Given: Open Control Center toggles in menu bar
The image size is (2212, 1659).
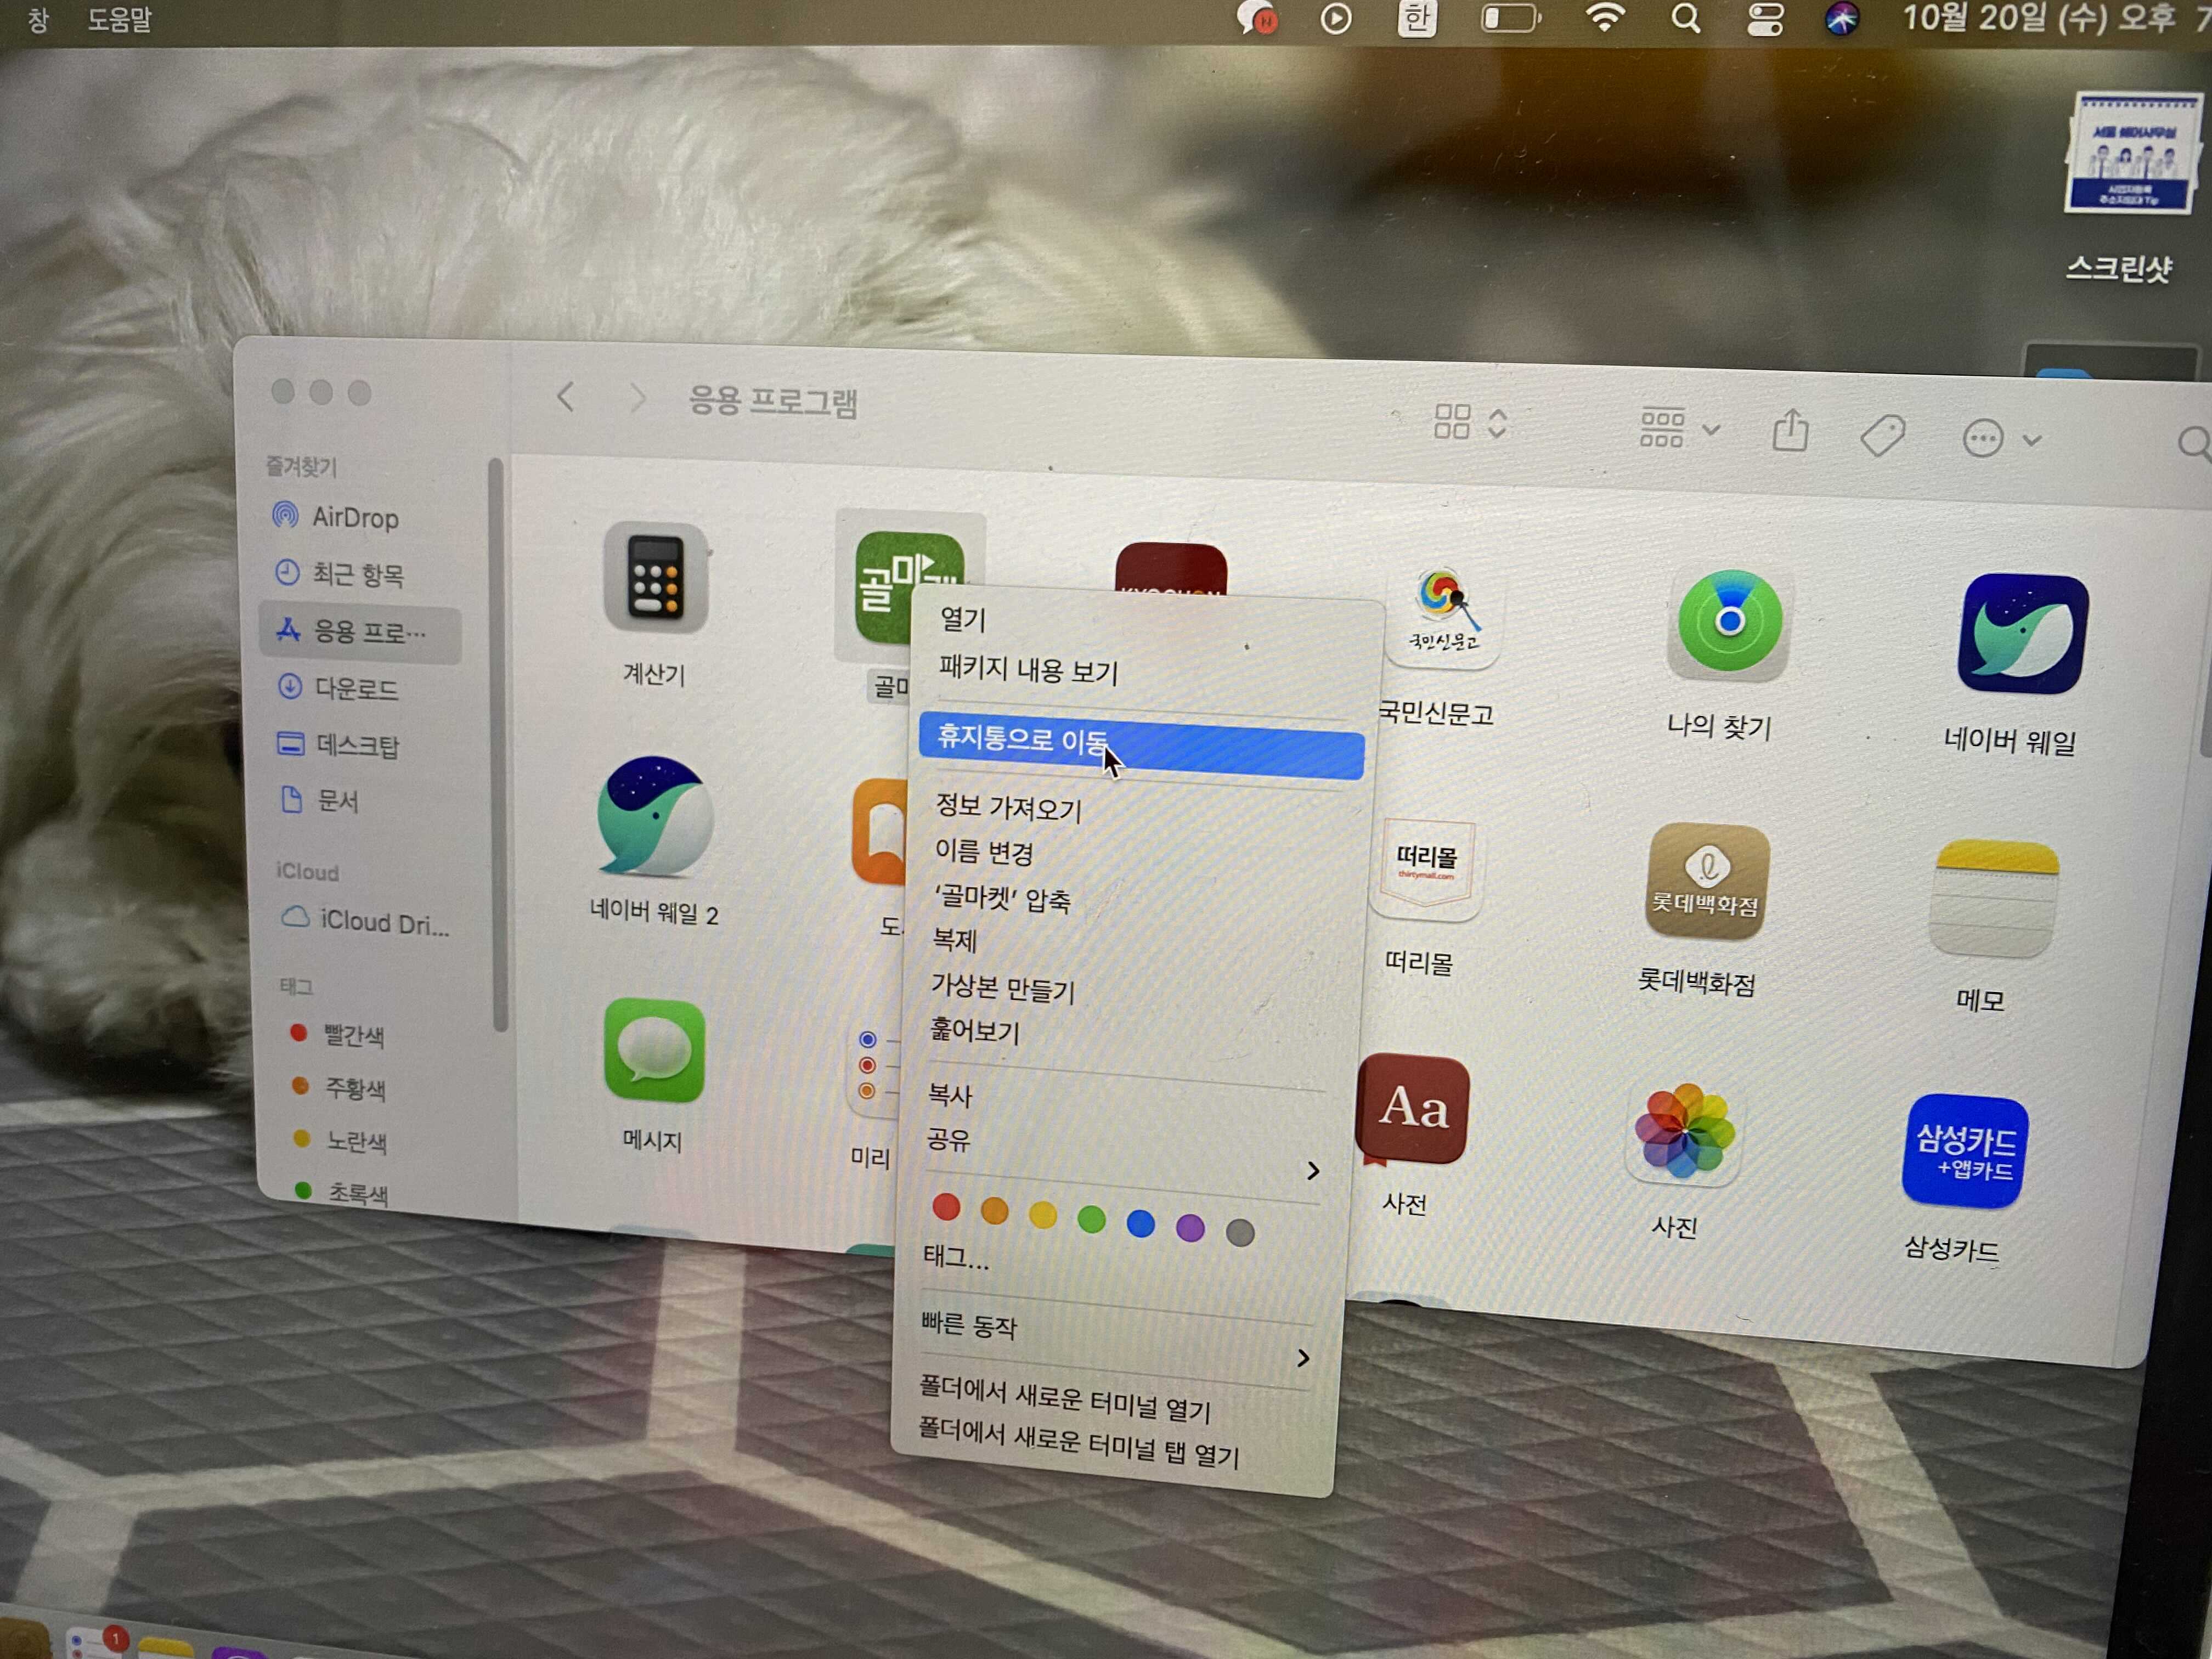Looking at the screenshot, I should 1765,19.
